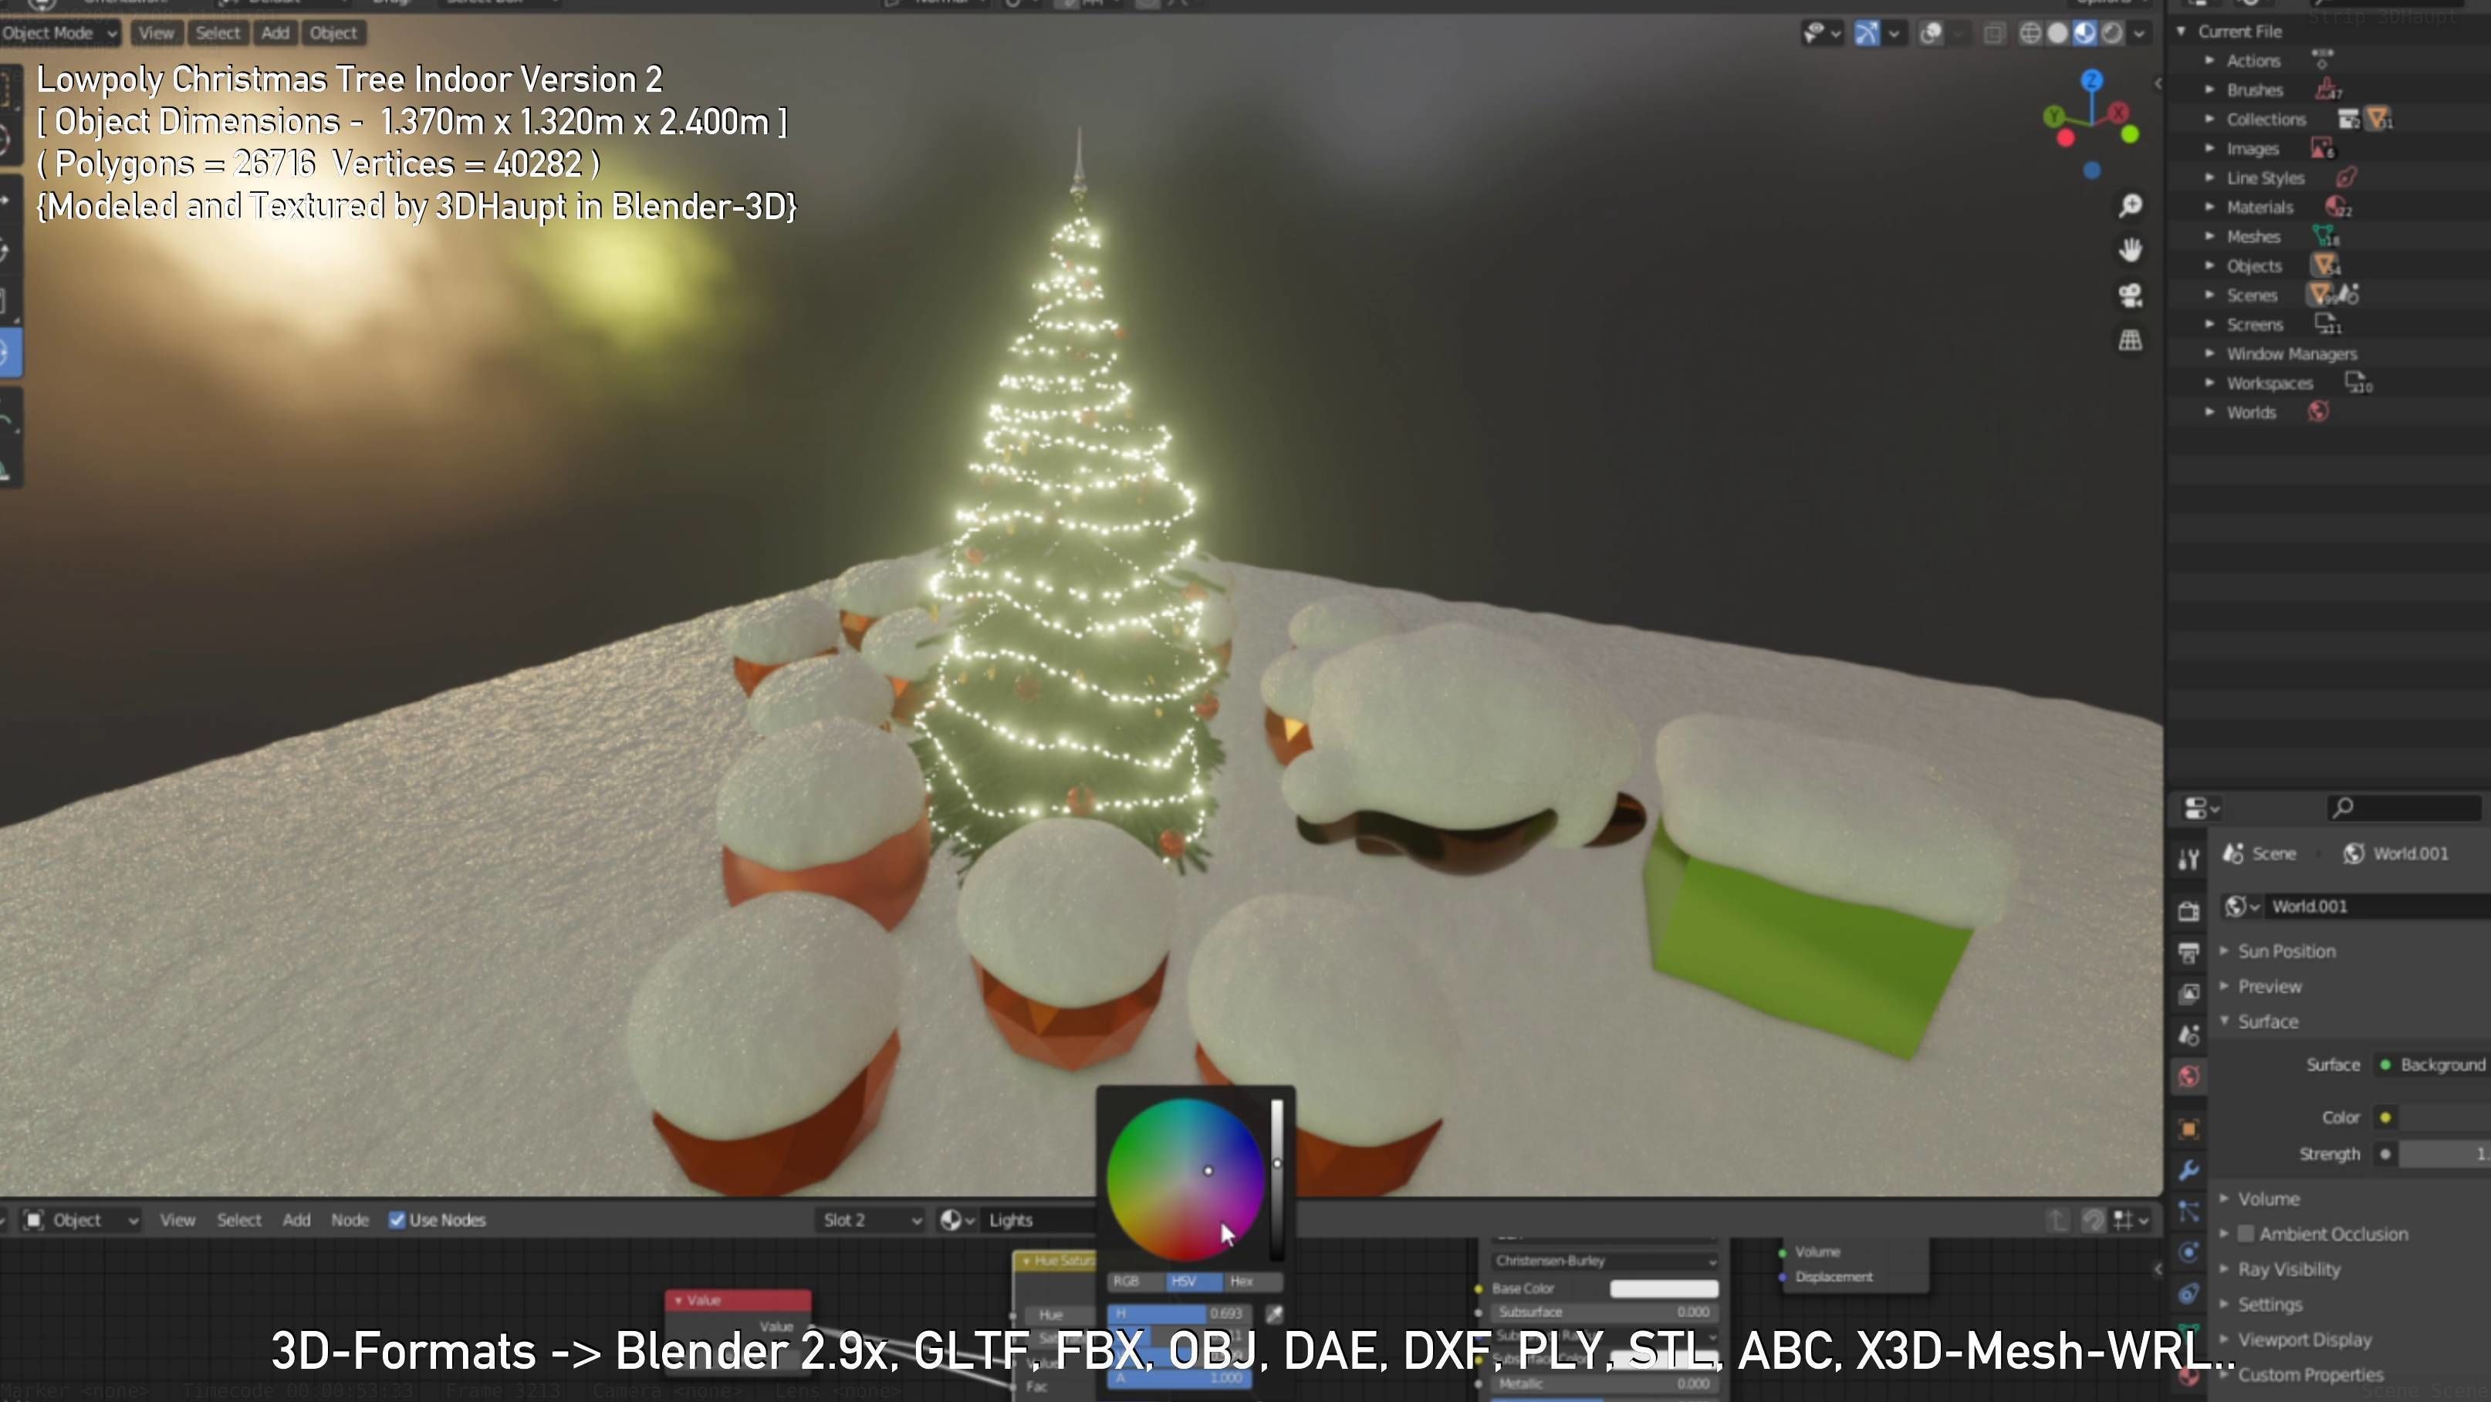Open the world datablock browse dropdown

point(2242,906)
